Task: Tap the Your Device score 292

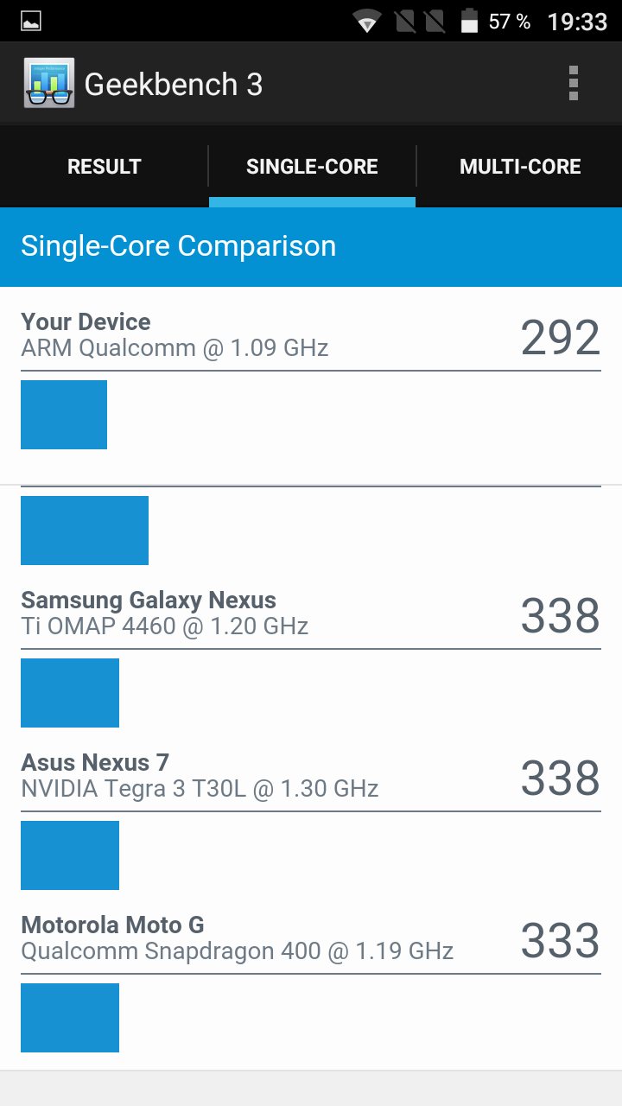Action: pos(561,338)
